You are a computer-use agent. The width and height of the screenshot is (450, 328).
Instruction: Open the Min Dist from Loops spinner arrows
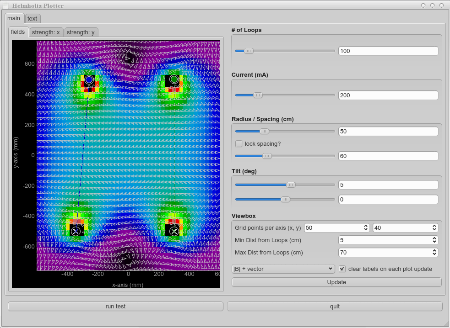tap(434, 240)
